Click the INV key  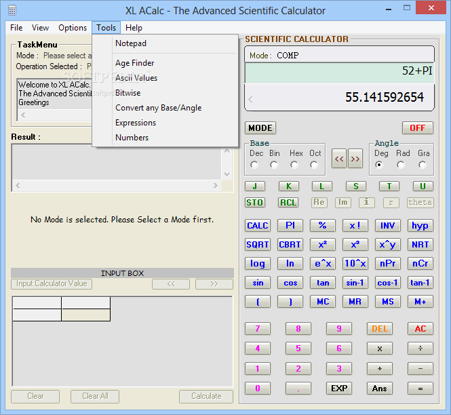pyautogui.click(x=388, y=226)
